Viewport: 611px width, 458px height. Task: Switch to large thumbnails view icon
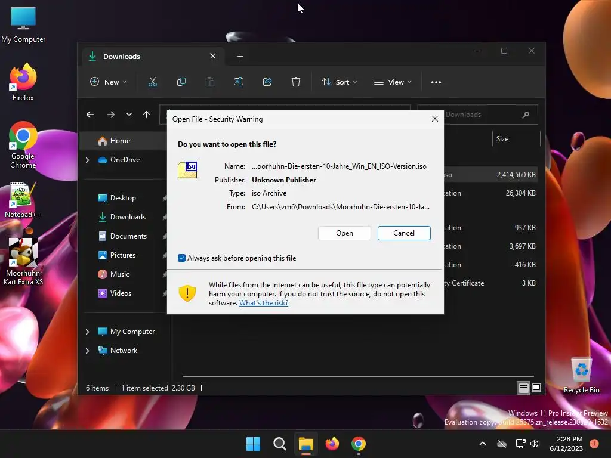point(536,388)
